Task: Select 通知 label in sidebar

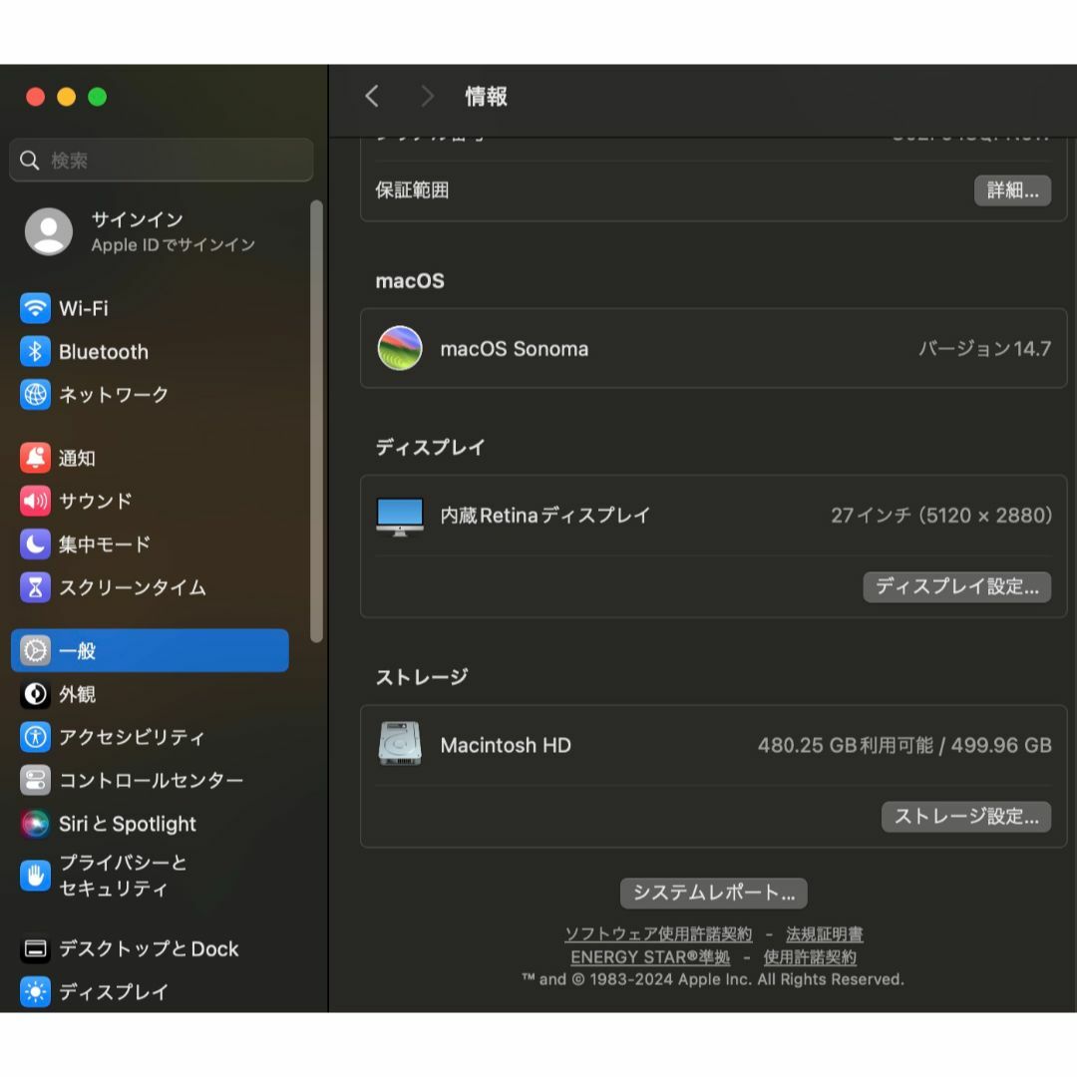Action: click(77, 458)
